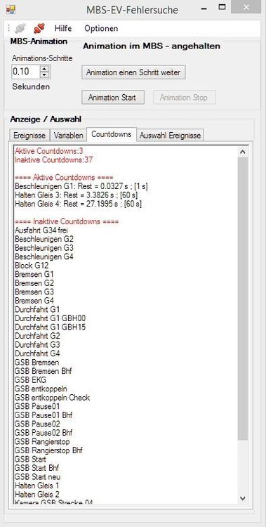Click the Animation Stop button
This screenshot has height=527, width=266.
(185, 98)
